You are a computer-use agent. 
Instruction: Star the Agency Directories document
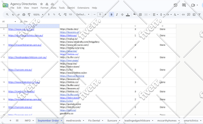point(41,4)
